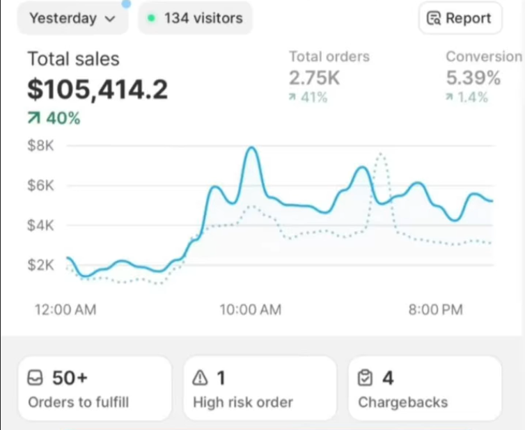525x430 pixels.
Task: Click the inbox icon beside 50+
Action: tap(35, 378)
